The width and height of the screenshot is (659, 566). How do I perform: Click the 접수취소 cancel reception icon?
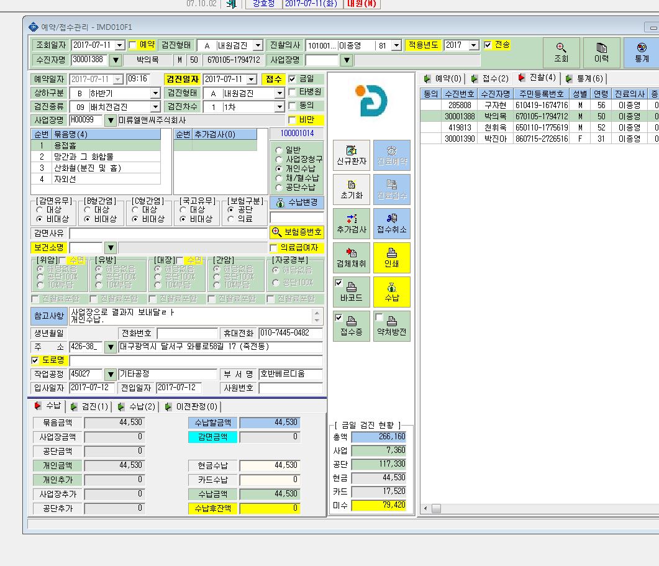tap(392, 223)
